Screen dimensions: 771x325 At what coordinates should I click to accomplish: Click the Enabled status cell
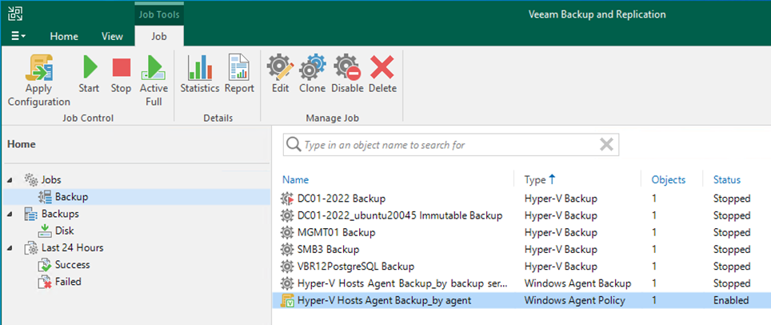tap(731, 300)
